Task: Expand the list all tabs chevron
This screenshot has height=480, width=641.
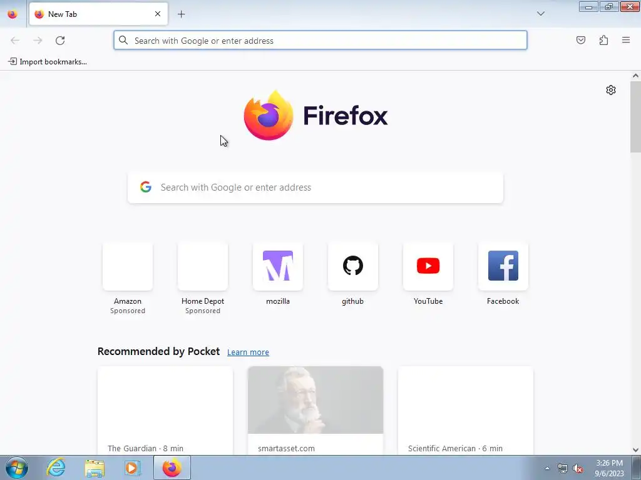Action: [x=540, y=14]
